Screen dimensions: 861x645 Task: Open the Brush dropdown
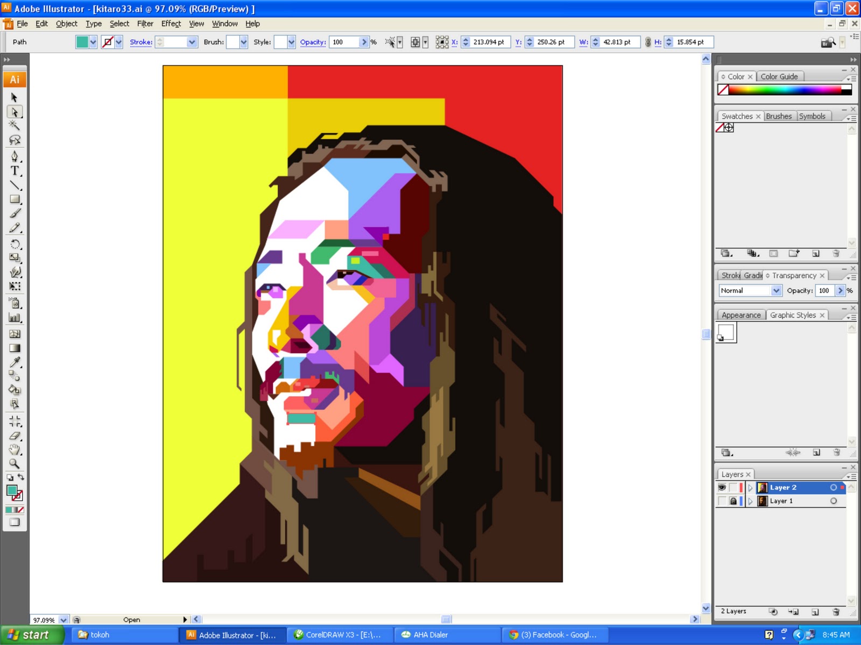point(243,42)
